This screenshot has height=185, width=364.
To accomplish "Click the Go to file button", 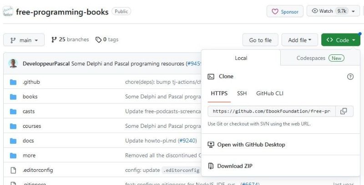I will pyautogui.click(x=260, y=40).
